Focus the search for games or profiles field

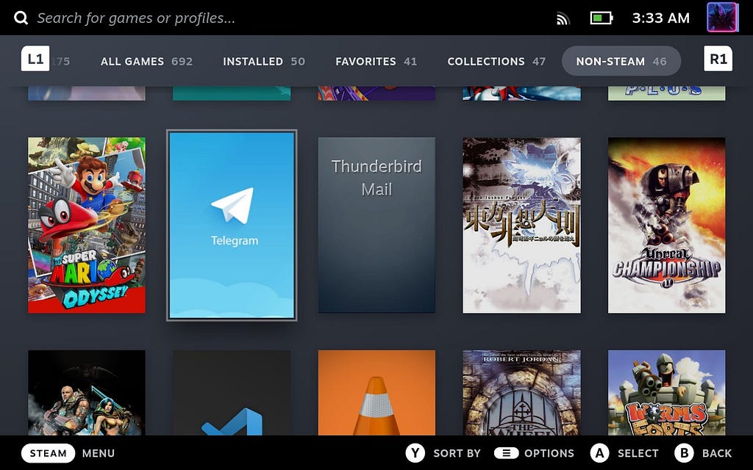(136, 18)
